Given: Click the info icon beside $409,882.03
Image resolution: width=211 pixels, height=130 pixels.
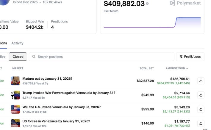Looking at the screenshot, I should pos(147,4).
